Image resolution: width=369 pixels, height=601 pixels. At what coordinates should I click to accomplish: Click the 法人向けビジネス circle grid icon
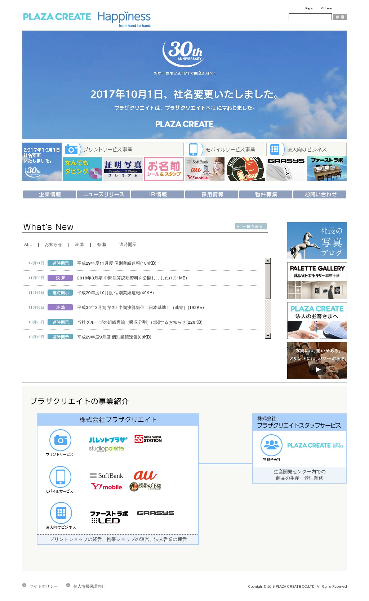[x=61, y=513]
